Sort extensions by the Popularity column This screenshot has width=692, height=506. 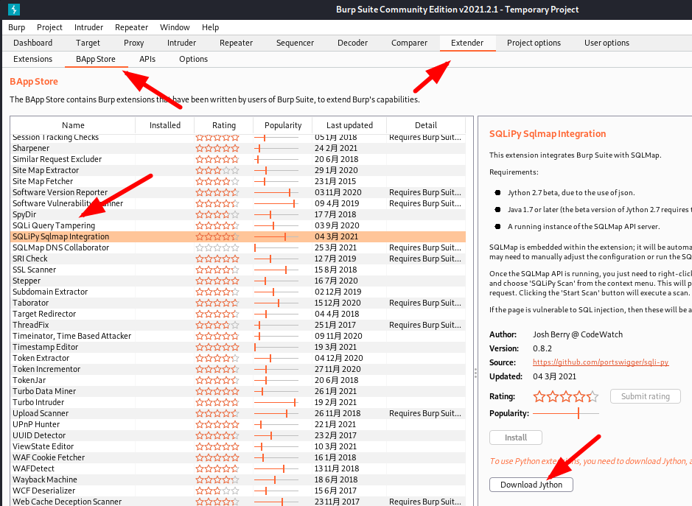(x=283, y=125)
